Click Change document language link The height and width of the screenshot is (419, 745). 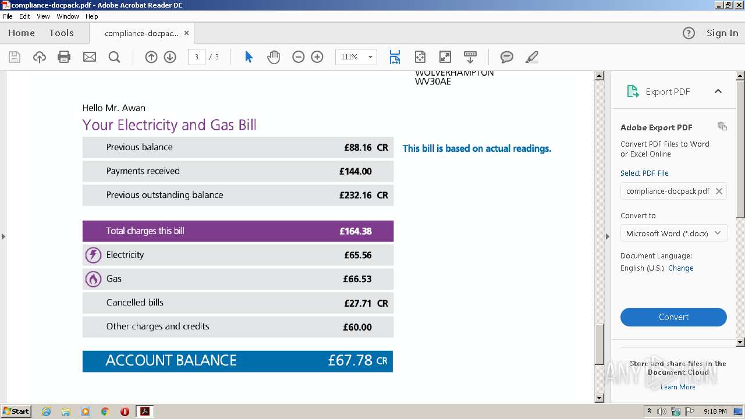680,268
